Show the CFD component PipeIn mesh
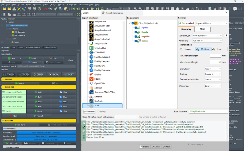This screenshot has width=244, height=151. tap(63, 92)
